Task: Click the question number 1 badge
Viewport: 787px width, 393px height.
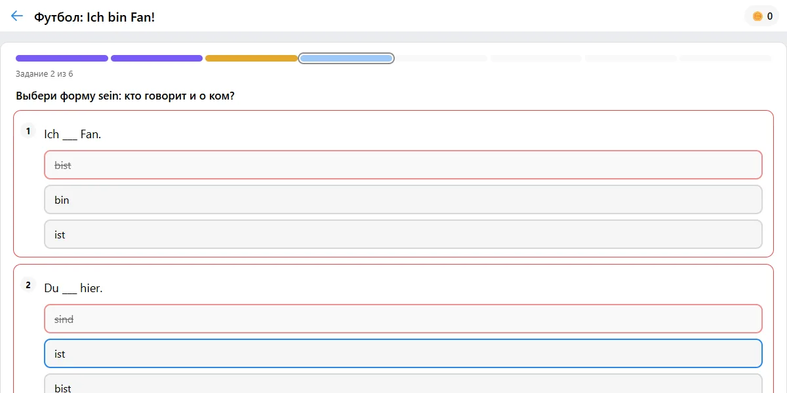Action: click(x=28, y=131)
